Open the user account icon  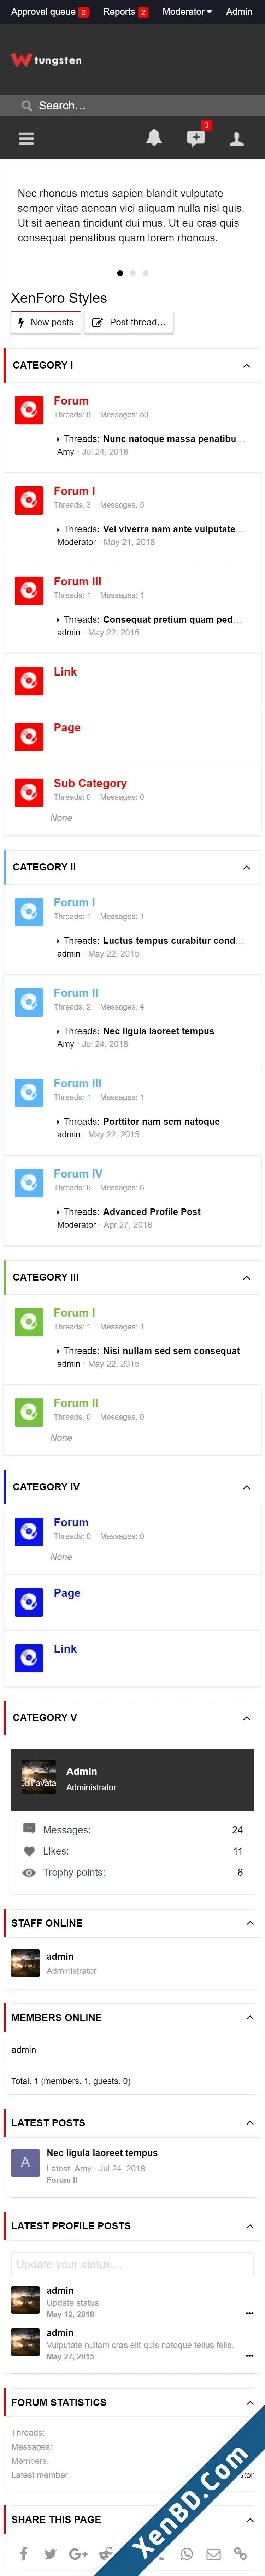click(237, 139)
